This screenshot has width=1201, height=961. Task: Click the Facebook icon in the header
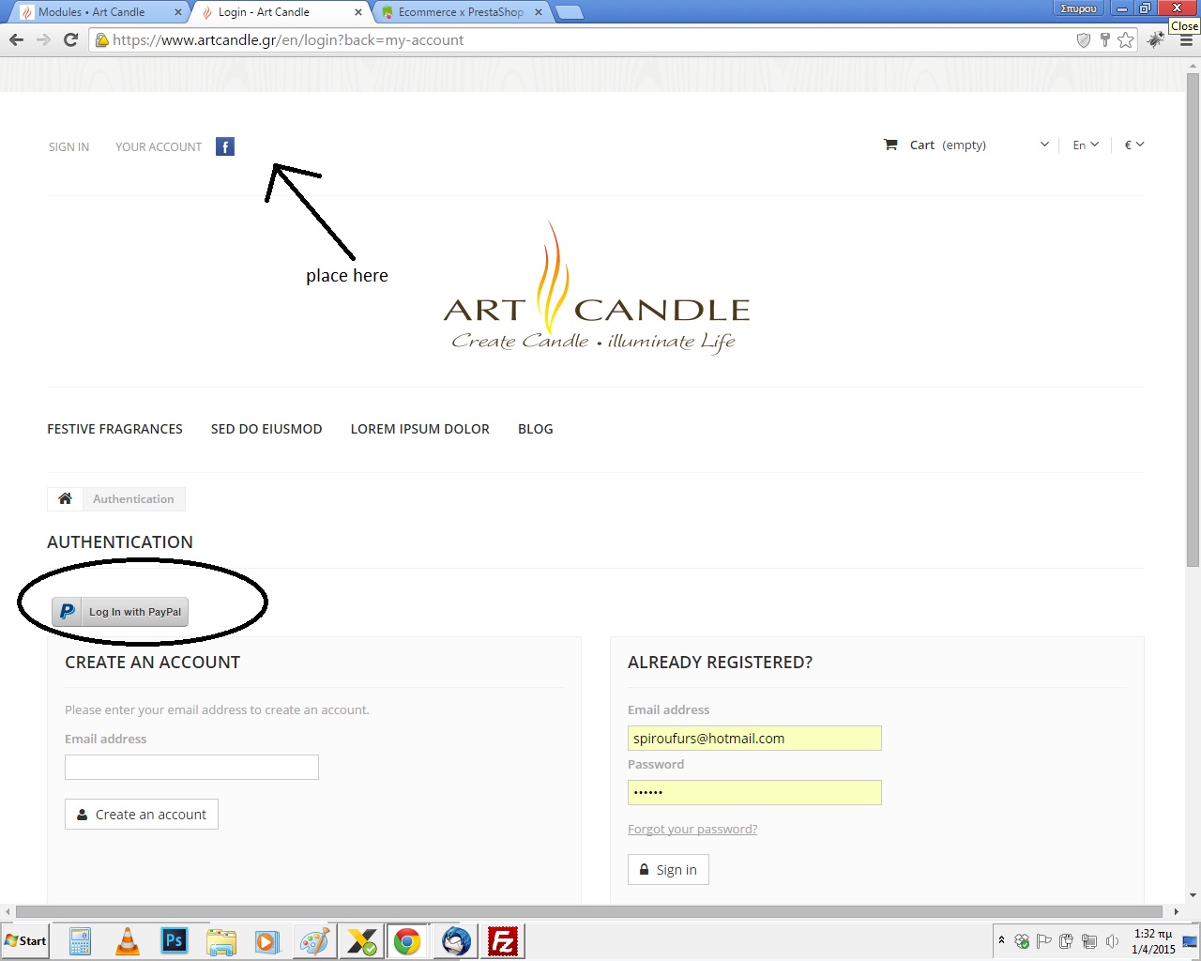[x=225, y=146]
